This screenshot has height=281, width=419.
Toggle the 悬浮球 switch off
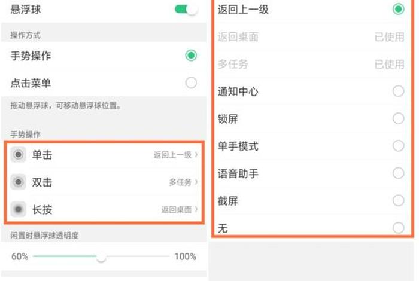(x=186, y=10)
